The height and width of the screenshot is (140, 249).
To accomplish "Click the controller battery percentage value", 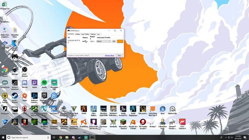I will pyautogui.click(x=92, y=42).
